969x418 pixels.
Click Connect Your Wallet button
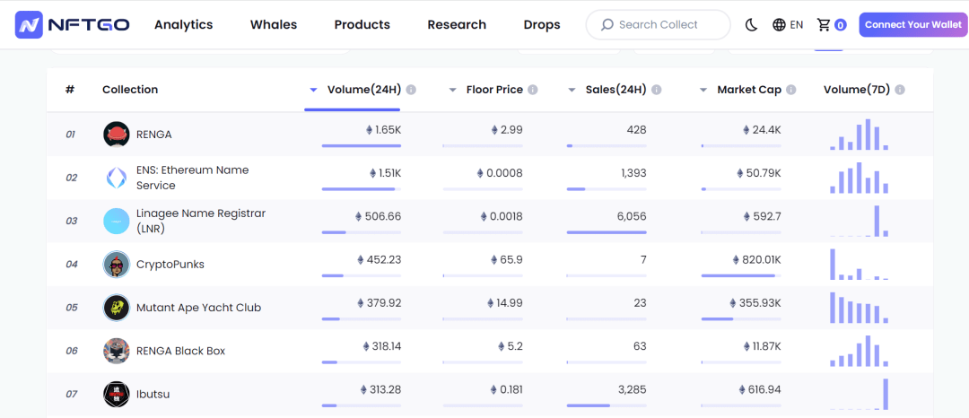pos(912,25)
